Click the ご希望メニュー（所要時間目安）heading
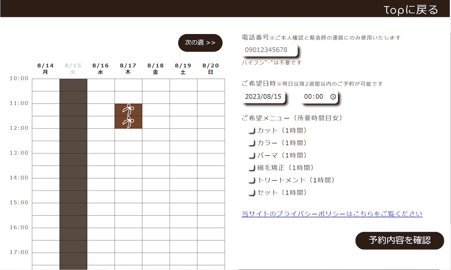 click(292, 118)
